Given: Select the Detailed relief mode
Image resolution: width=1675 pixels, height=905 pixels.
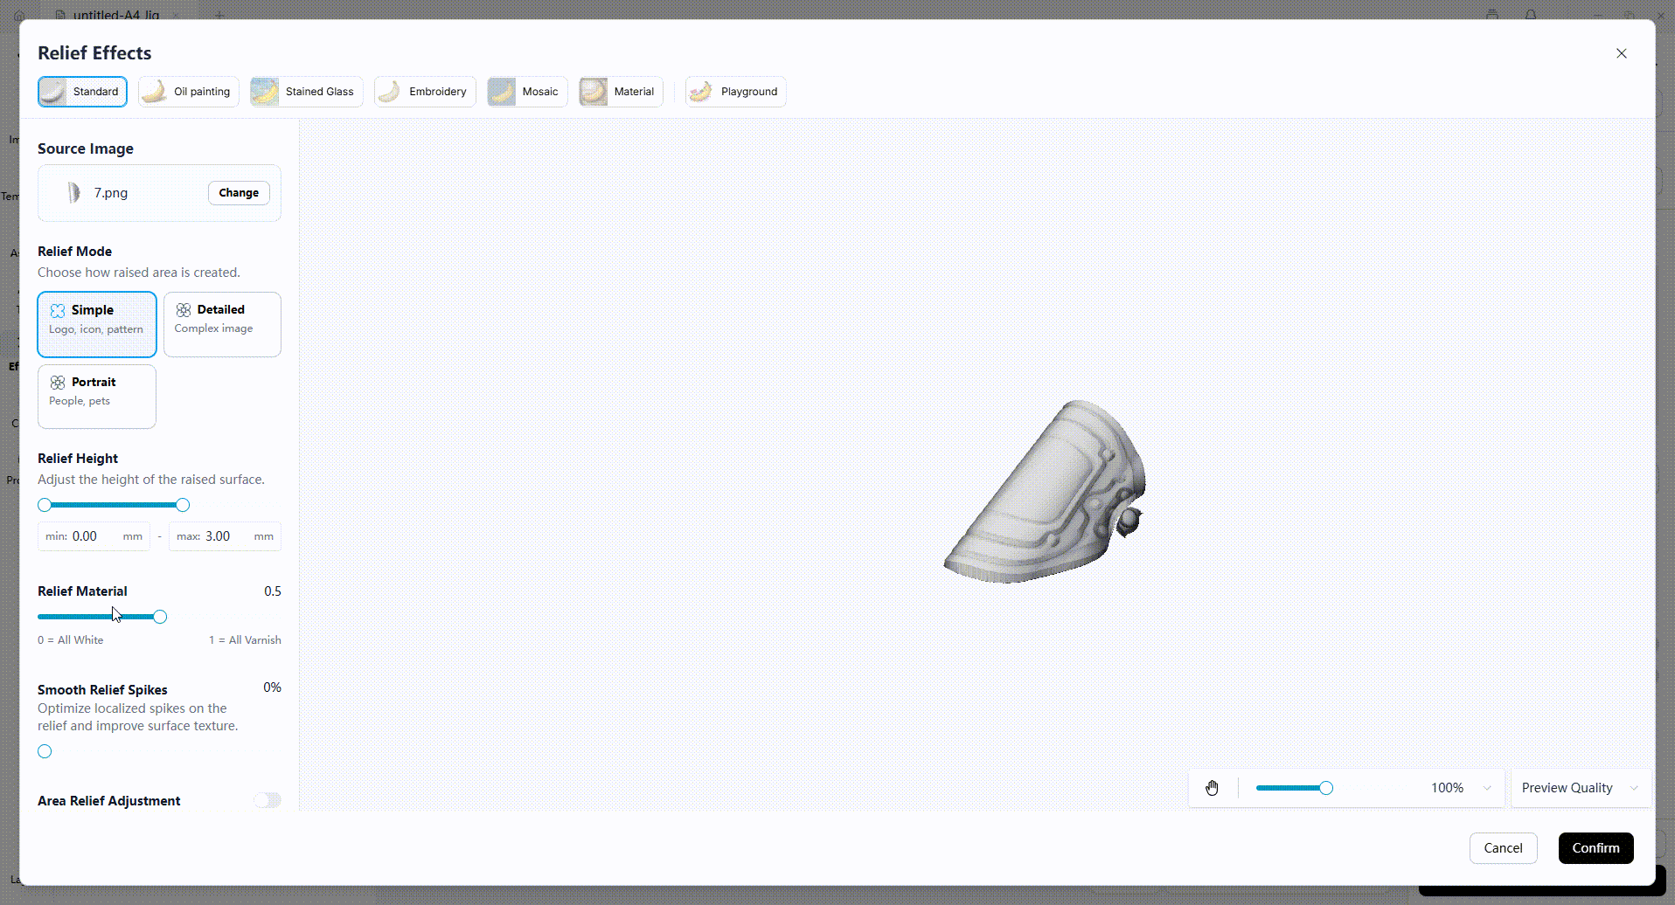Looking at the screenshot, I should click(x=222, y=324).
